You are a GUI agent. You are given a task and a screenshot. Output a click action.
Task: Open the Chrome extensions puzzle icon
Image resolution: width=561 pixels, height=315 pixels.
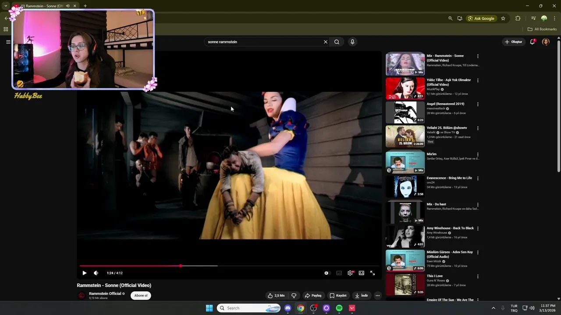pyautogui.click(x=518, y=18)
